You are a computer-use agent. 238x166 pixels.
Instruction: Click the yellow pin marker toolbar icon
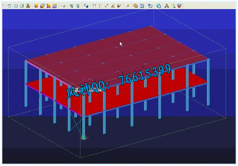127,6
